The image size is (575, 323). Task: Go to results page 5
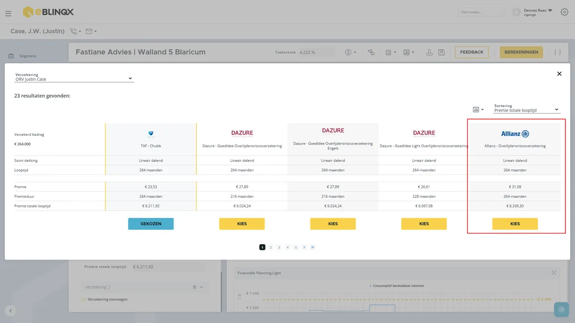click(x=296, y=247)
